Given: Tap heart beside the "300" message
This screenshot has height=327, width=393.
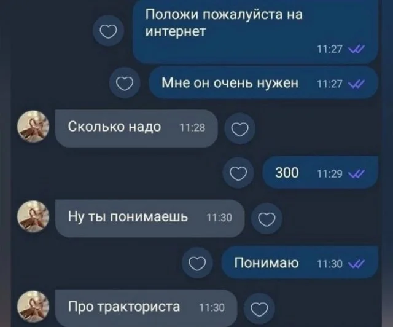Looking at the screenshot, I should coord(238,173).
